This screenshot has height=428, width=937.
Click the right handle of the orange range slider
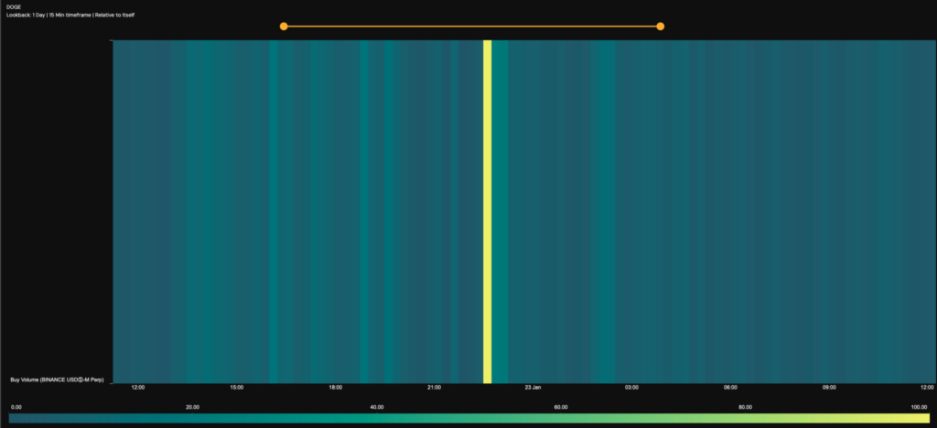tap(660, 27)
